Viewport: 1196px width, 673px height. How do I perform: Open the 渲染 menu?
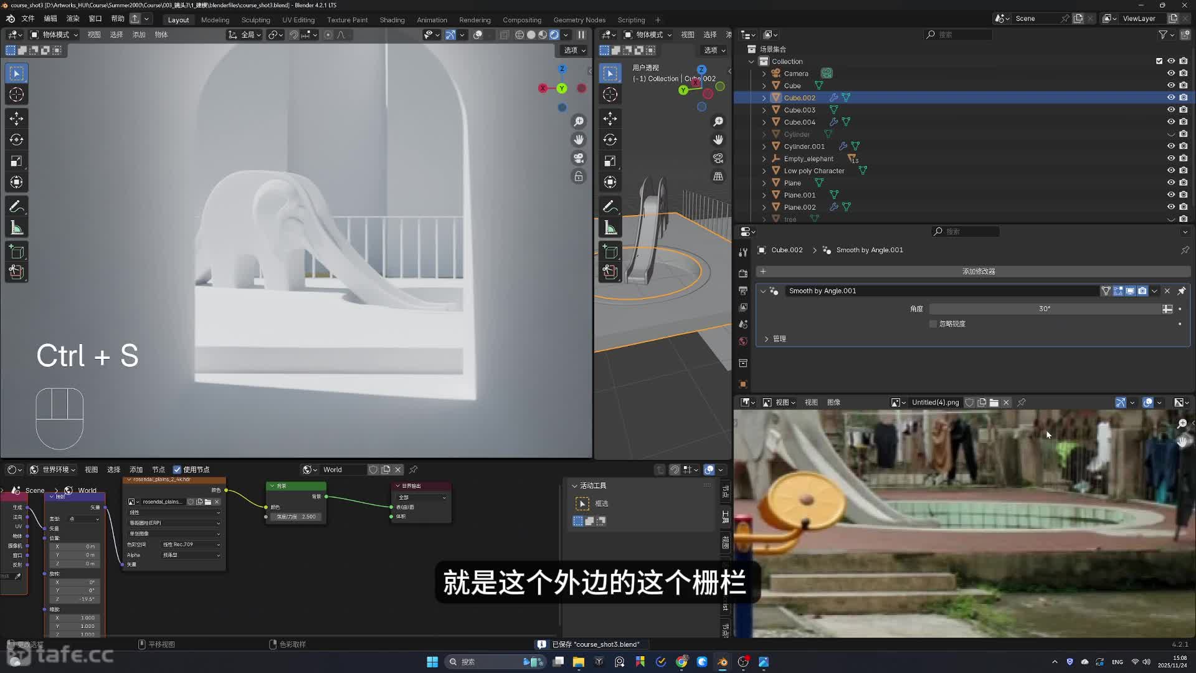[73, 19]
